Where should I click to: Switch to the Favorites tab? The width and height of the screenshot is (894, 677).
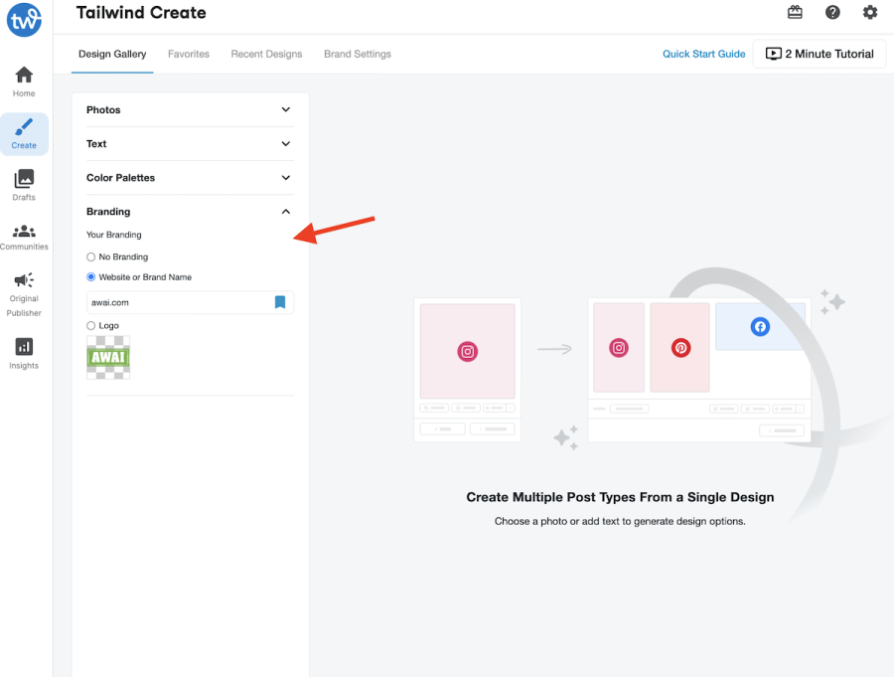[x=188, y=54]
